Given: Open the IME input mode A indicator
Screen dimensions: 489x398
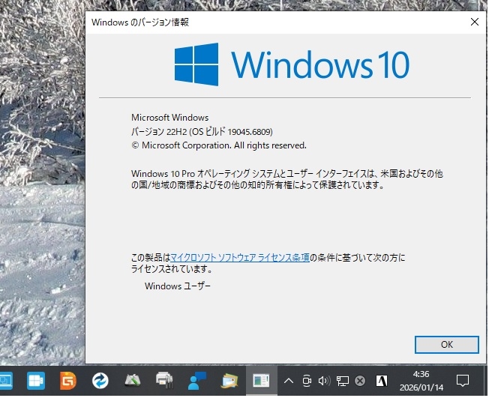Looking at the screenshot, I should point(382,381).
